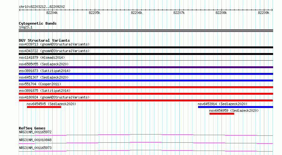Click the dark purple bar of nsv6585055
This screenshot has width=282, height=155.
[x=146, y=67]
